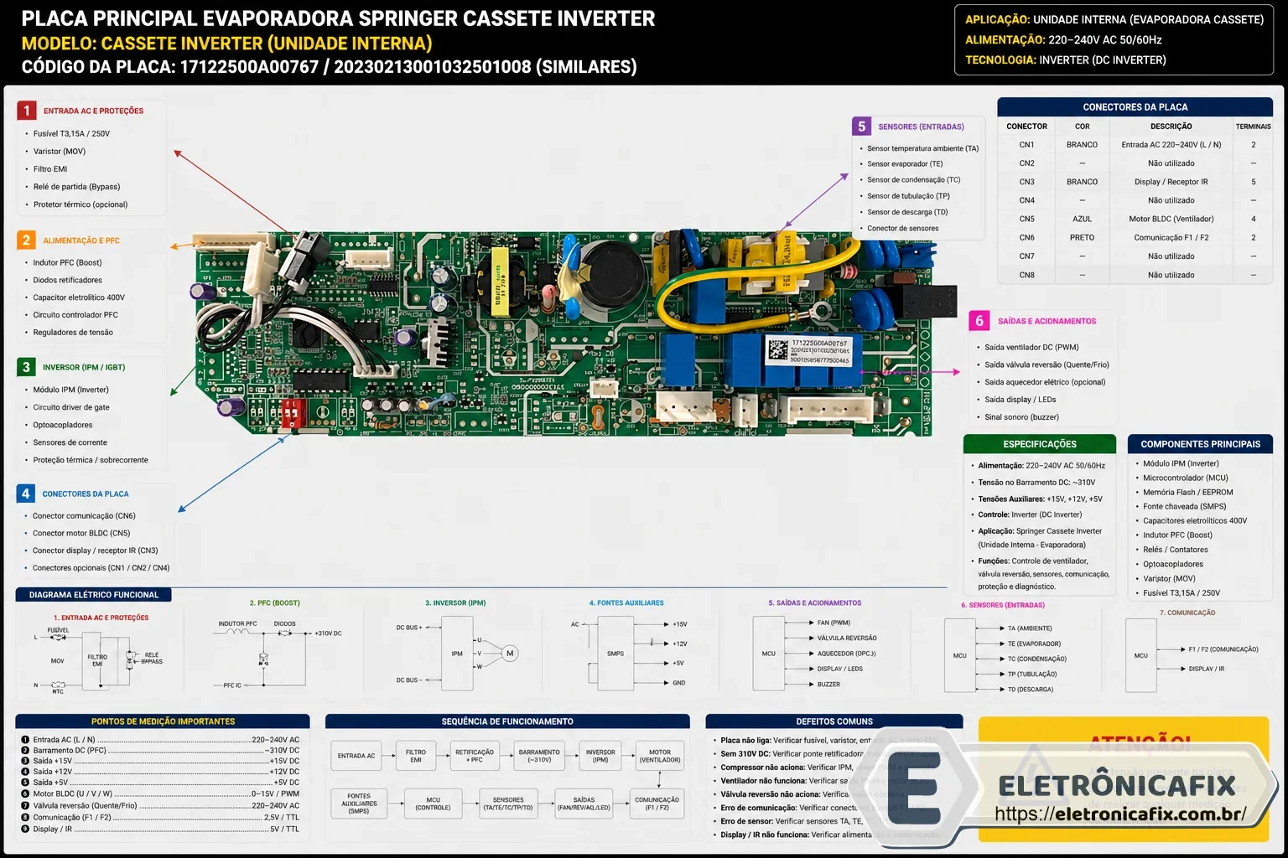Image resolution: width=1288 pixels, height=858 pixels.
Task: Click the 'CÓDIGO DA PLACA' title line
Action: 329,67
